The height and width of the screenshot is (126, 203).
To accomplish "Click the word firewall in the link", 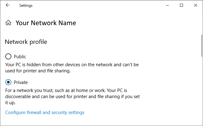I will (34, 113).
